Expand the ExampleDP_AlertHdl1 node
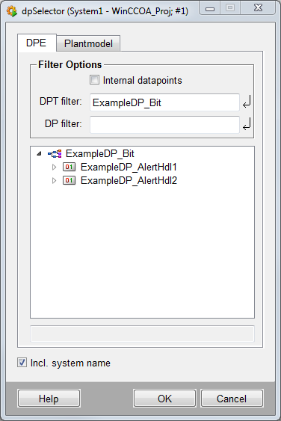The width and height of the screenshot is (281, 421). point(54,168)
